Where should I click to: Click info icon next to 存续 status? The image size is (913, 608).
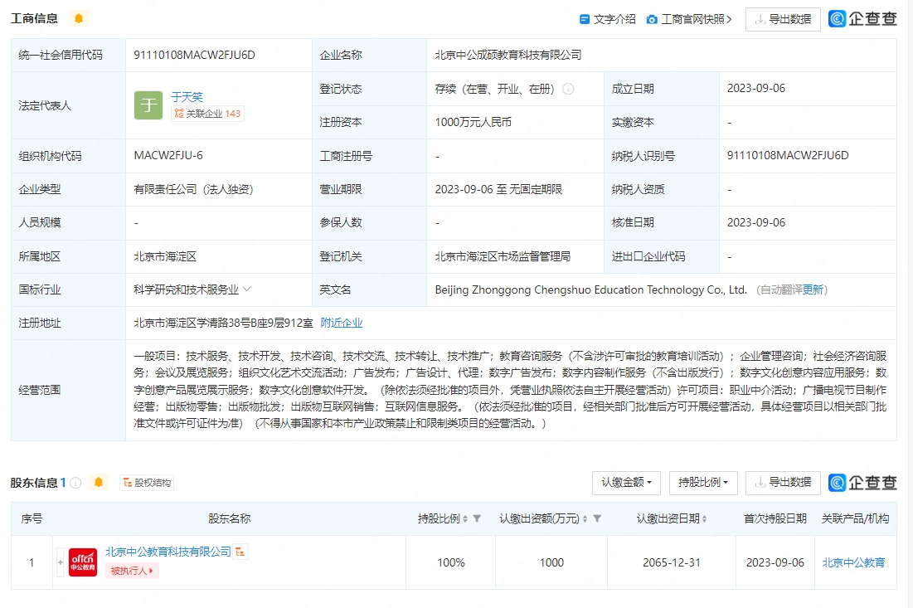[568, 89]
